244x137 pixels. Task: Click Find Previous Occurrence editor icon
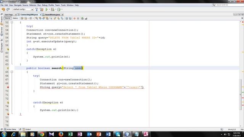(40, 18)
